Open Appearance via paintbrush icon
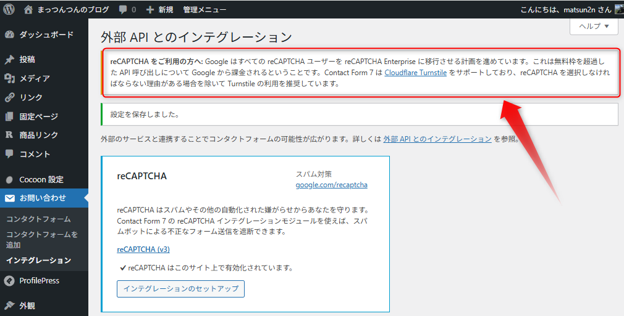 click(x=9, y=305)
